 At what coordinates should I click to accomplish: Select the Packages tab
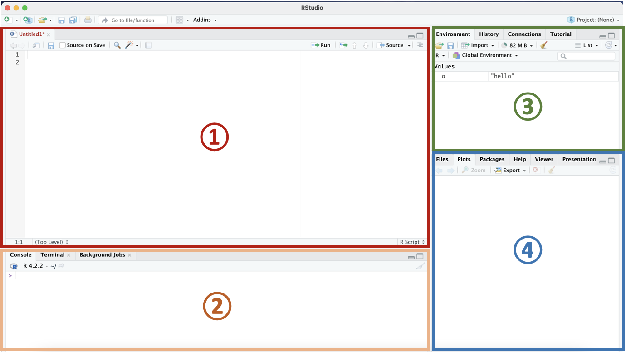492,159
